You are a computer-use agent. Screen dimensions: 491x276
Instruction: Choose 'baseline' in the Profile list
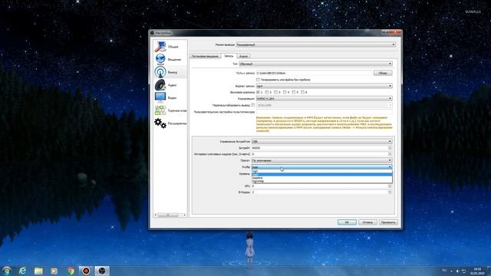322,178
